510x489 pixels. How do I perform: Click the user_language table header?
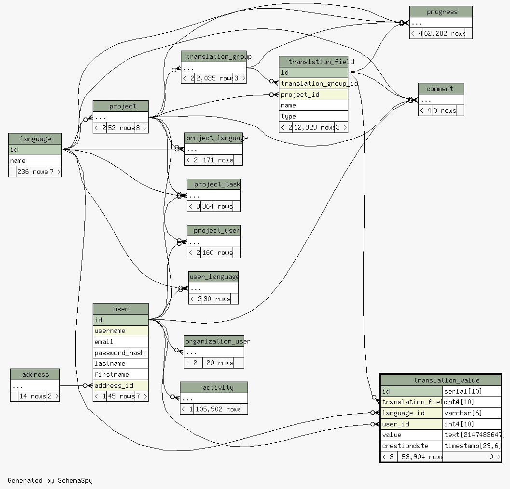click(x=213, y=277)
